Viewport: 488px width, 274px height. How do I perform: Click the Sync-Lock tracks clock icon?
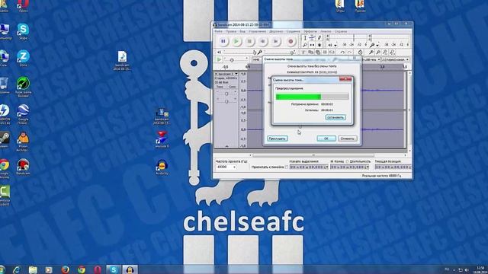(360, 53)
